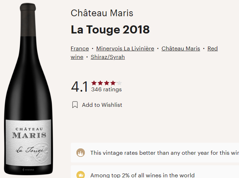The width and height of the screenshot is (239, 178).
Task: Open the France country link
Action: pos(80,49)
